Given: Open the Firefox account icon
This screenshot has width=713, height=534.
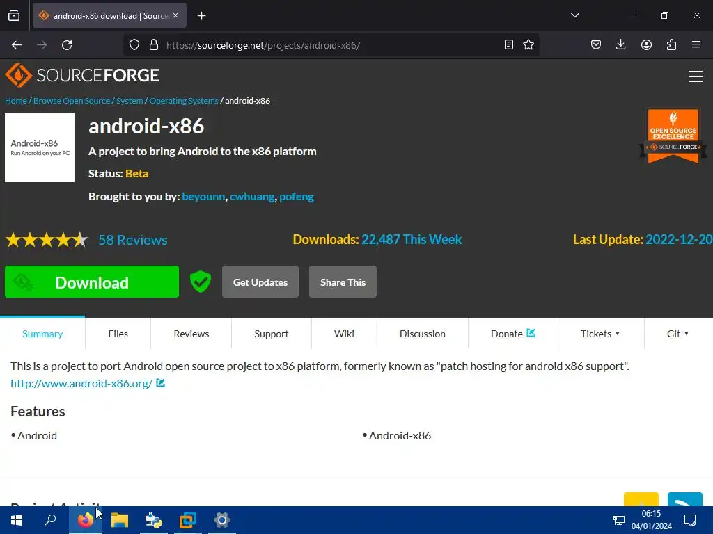Looking at the screenshot, I should tap(646, 44).
